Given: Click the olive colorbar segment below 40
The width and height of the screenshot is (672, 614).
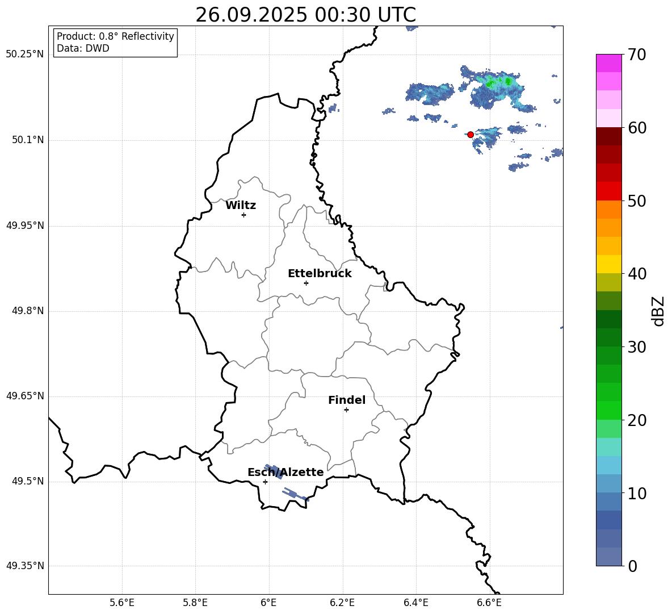Looking at the screenshot, I should (608, 282).
